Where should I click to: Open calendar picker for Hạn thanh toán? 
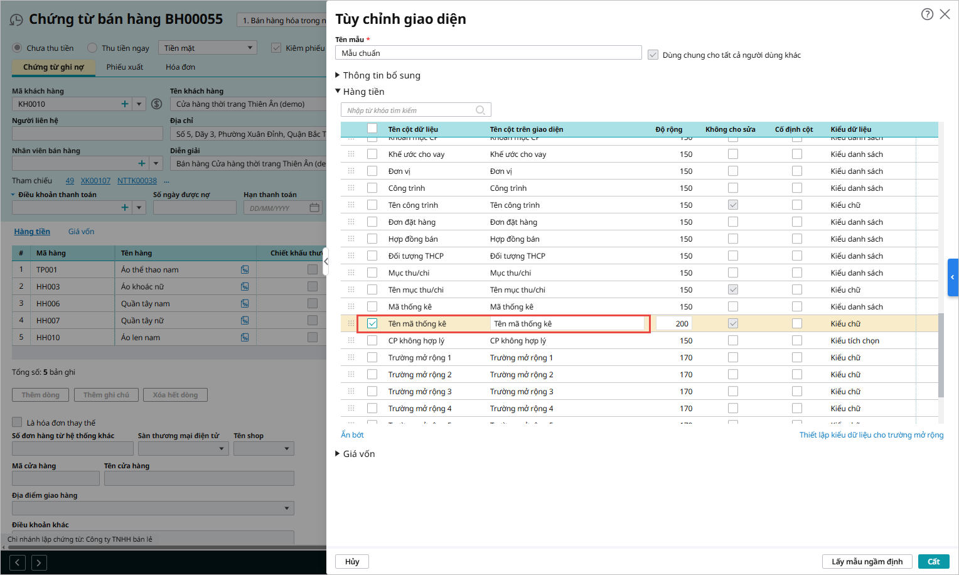pyautogui.click(x=314, y=208)
